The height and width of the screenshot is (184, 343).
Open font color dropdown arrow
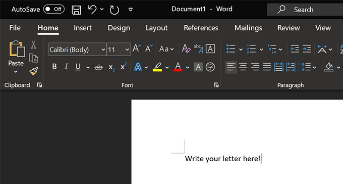click(x=188, y=67)
